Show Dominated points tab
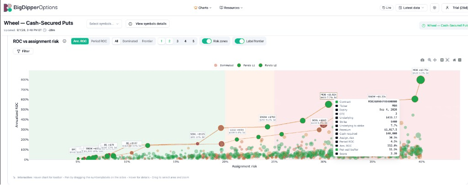468x185 pixels. coord(130,41)
